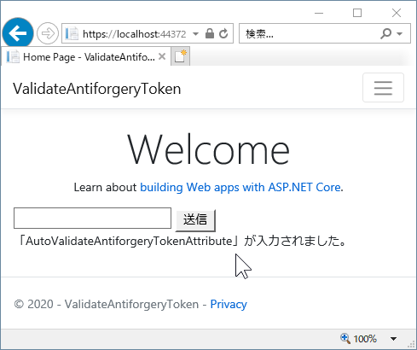Viewport: 417px width, 350px height.
Task: Expand the zoom level dropdown arrow
Action: pos(393,339)
